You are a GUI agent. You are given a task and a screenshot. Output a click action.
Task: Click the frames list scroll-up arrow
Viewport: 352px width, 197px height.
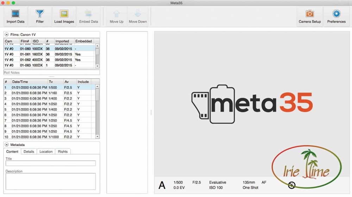(97, 87)
